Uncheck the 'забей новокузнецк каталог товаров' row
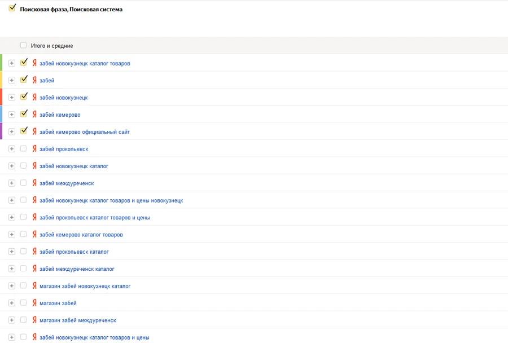The image size is (508, 343). [x=24, y=62]
